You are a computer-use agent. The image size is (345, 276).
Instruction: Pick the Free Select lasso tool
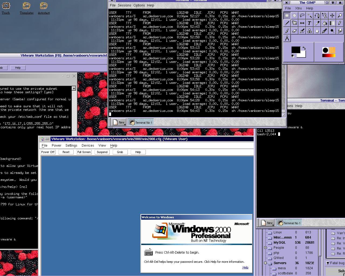pyautogui.click(x=302, y=16)
